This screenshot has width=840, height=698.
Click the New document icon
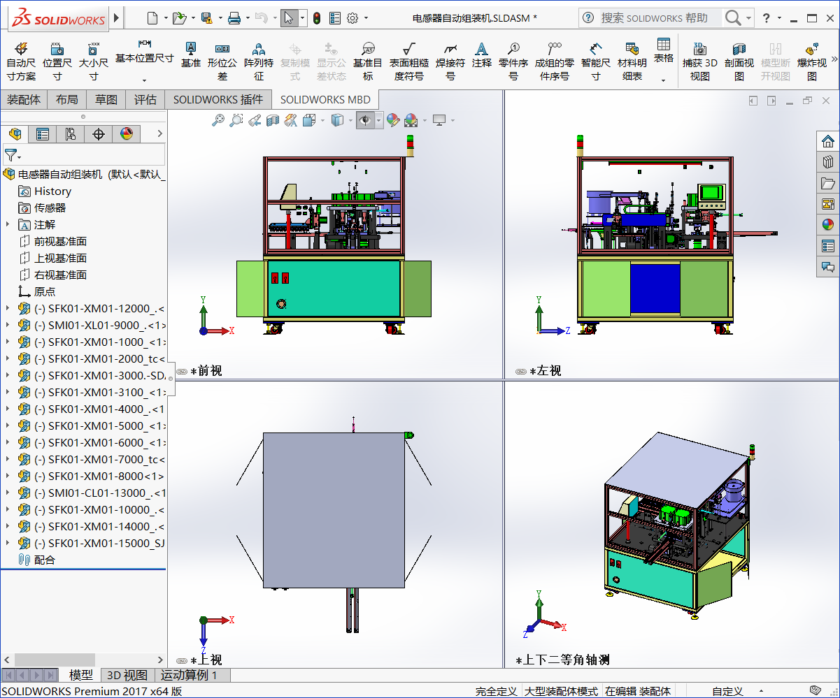tap(152, 17)
